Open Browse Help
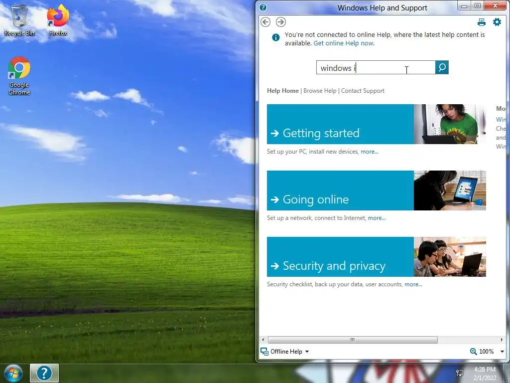The height and width of the screenshot is (383, 510). tap(320, 91)
